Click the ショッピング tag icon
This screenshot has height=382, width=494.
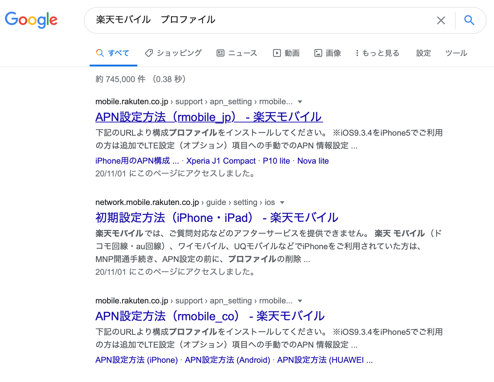tap(149, 53)
